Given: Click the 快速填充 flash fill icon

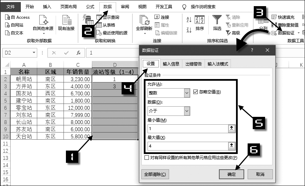Looking at the screenshot, I should coord(274,17).
